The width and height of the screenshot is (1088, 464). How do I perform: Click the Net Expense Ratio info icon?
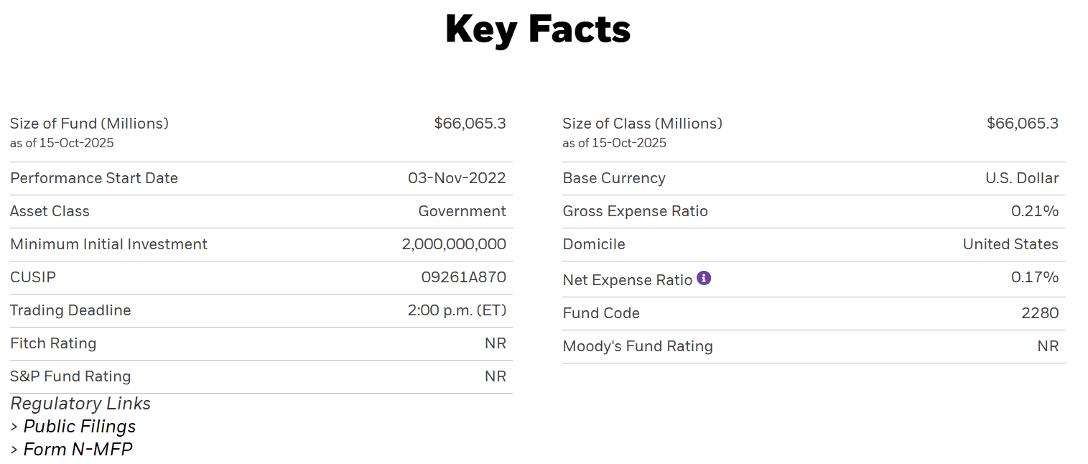(704, 278)
